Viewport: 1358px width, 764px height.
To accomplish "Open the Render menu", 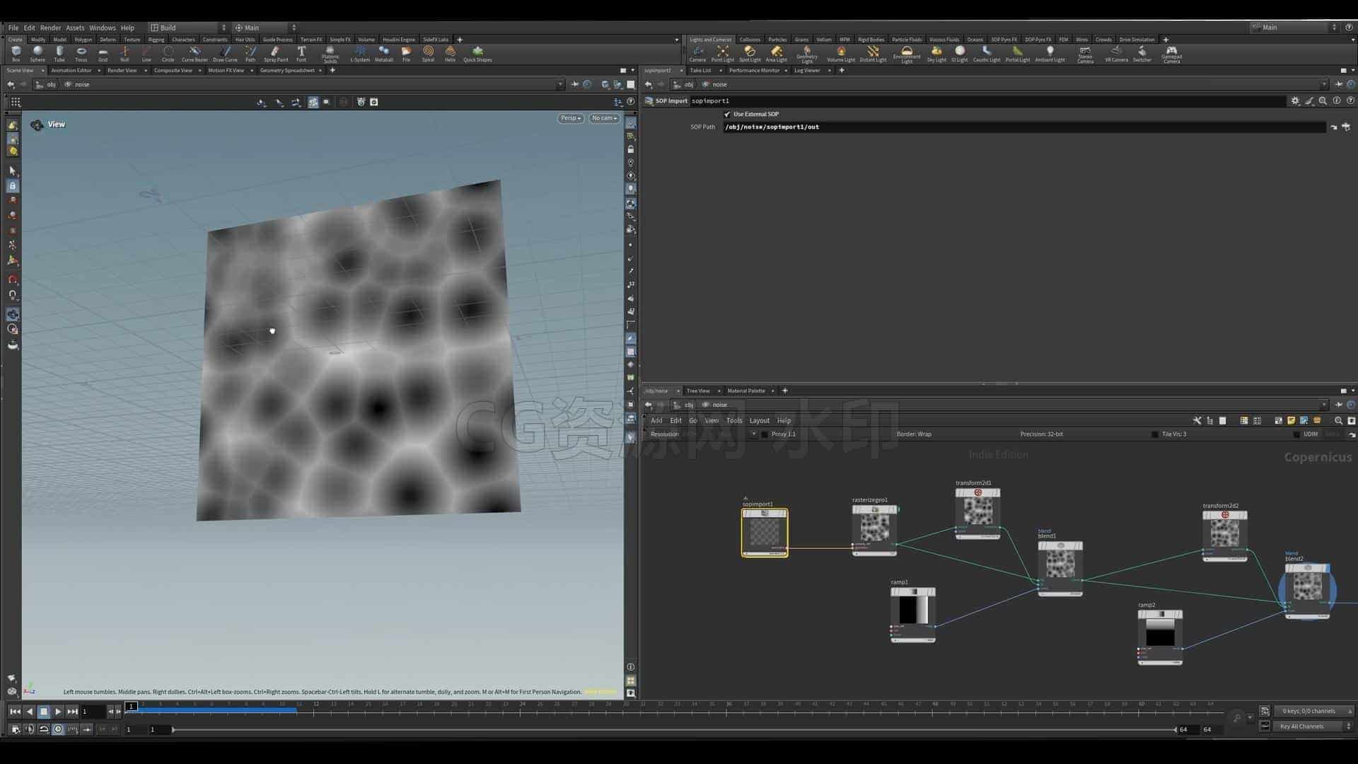I will 50,28.
